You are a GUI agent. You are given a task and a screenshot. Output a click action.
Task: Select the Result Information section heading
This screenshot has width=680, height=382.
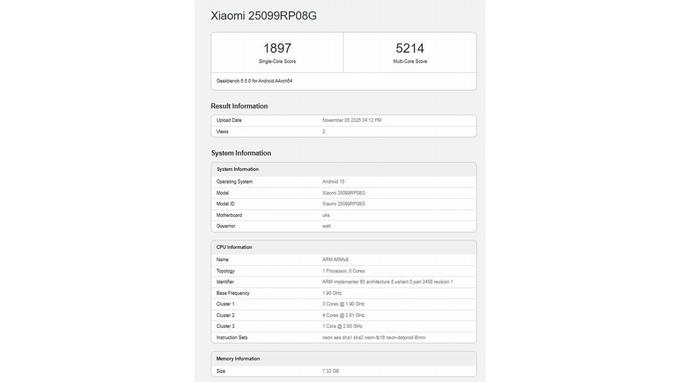point(239,106)
